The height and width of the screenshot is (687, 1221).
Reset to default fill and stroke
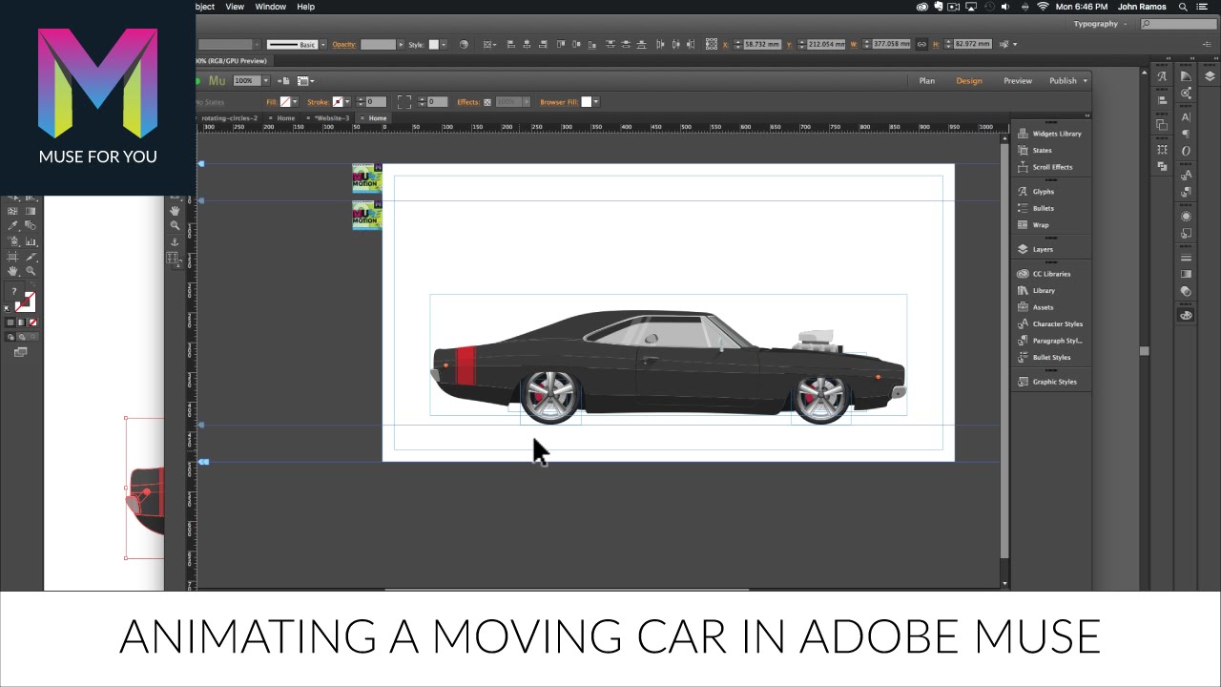(x=9, y=308)
